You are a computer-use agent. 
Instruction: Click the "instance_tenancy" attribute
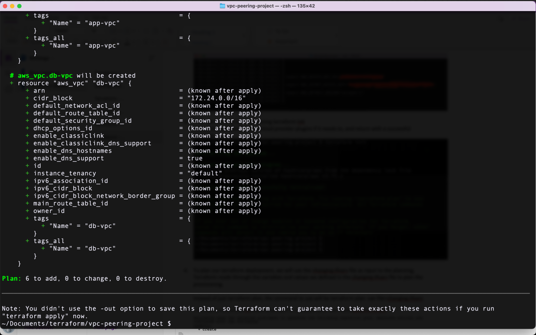65,173
